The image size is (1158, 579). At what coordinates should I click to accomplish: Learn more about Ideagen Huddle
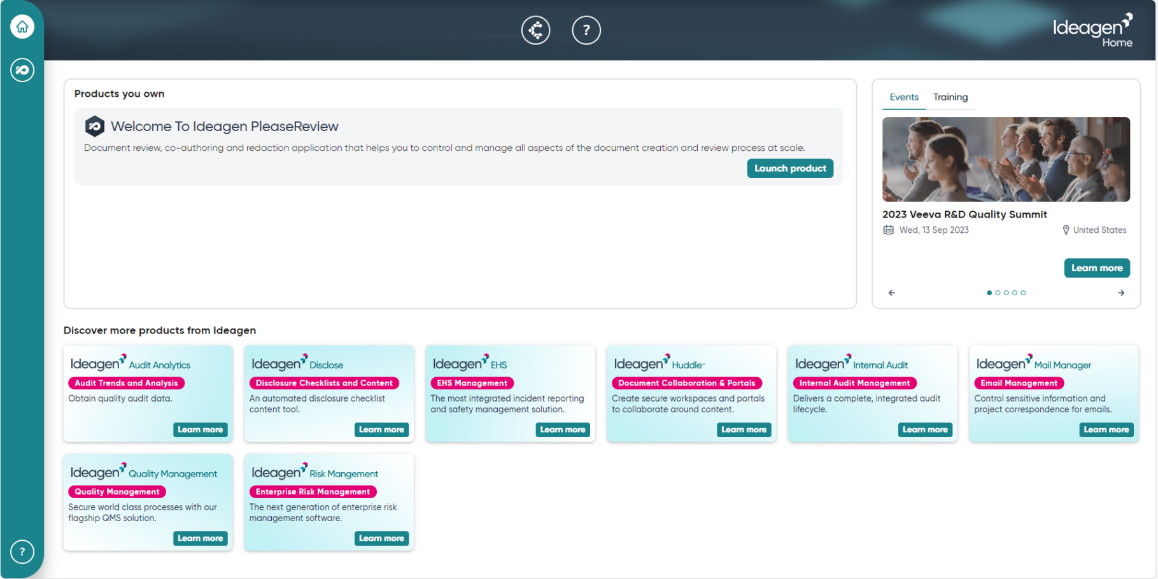[744, 429]
